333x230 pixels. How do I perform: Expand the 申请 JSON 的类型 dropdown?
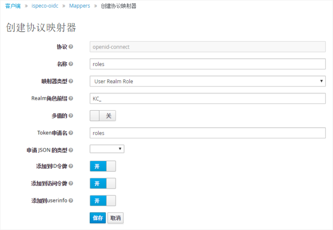click(107, 149)
